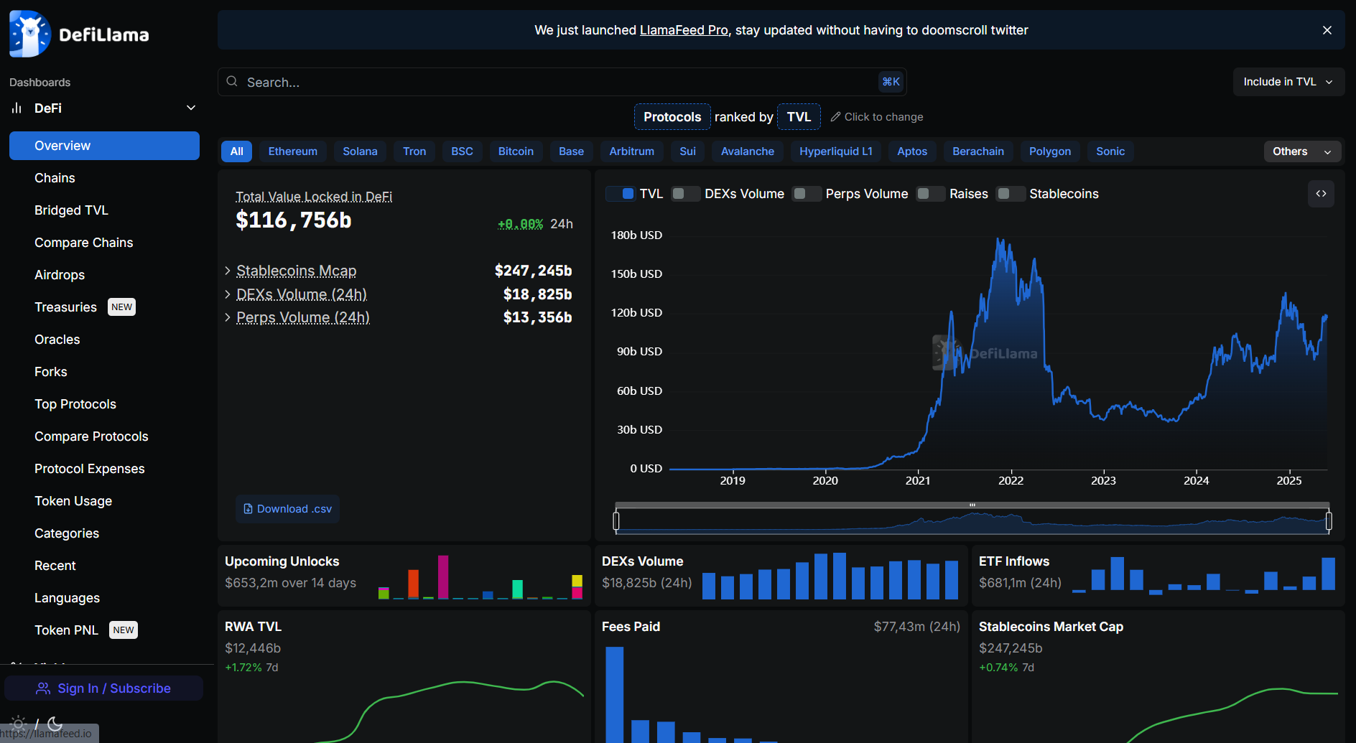Click the file icon in Download .csv
Screen dimensions: 1356x743
tap(249, 509)
